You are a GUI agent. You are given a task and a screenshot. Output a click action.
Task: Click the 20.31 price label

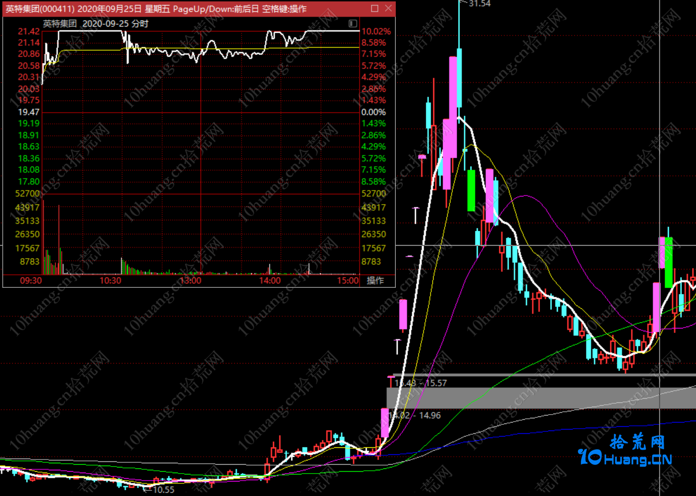tap(29, 77)
